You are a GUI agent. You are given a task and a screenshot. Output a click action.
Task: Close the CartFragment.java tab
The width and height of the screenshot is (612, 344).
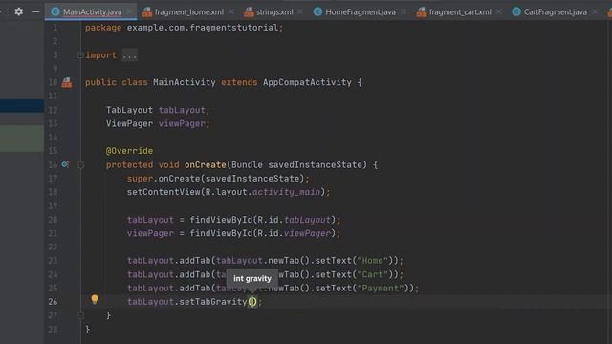594,12
